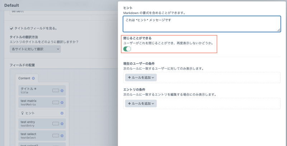Click width indicator icon on test matrix
Viewport: 287px width, 146px height.
(x=55, y=102)
